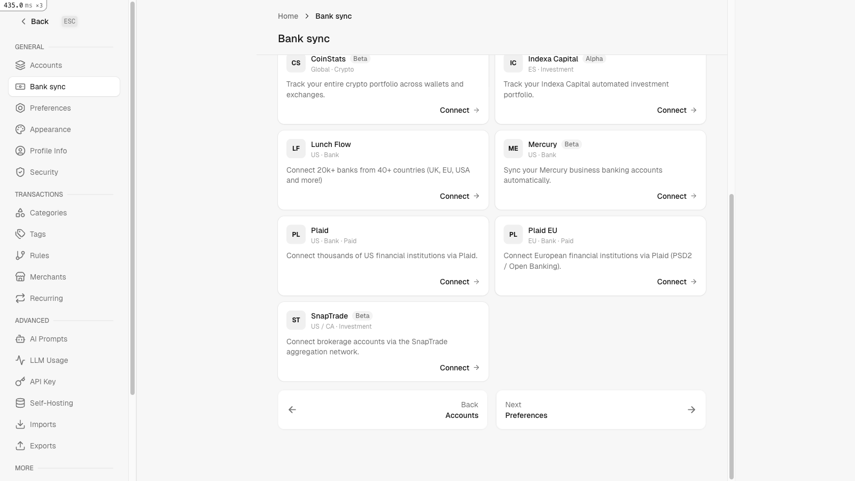Click the Merchants store icon

(20, 277)
